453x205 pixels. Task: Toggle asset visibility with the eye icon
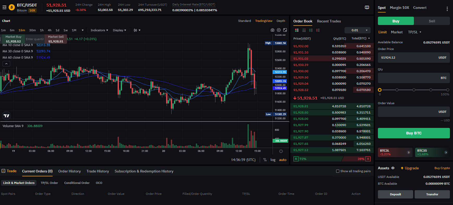pyautogui.click(x=393, y=168)
